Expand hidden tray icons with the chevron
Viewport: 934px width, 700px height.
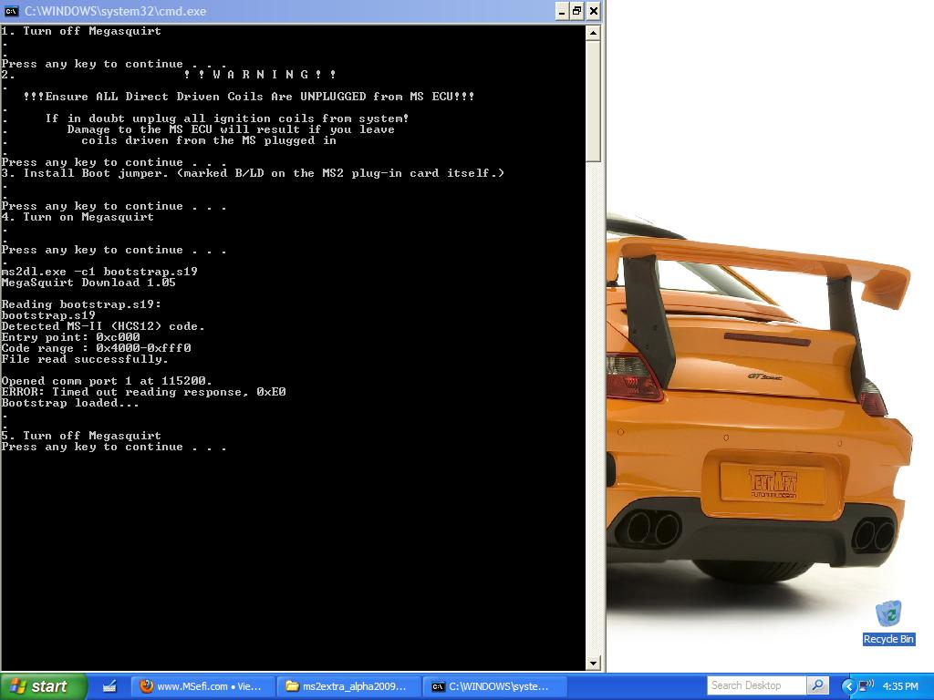849,686
